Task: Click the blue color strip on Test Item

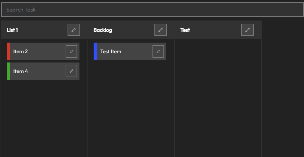Action: coord(95,51)
